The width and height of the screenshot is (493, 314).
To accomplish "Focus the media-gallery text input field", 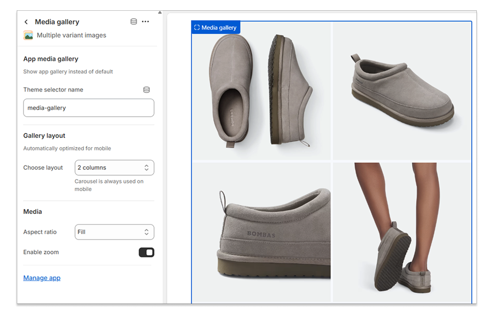I will 88,108.
